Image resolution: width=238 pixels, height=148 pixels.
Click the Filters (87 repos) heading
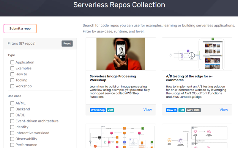(x=21, y=43)
